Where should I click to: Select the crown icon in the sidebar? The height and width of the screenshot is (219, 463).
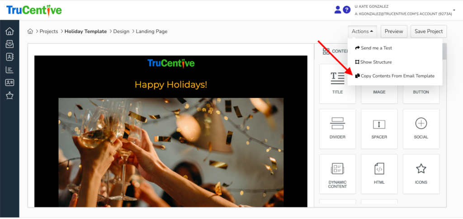tap(9, 95)
